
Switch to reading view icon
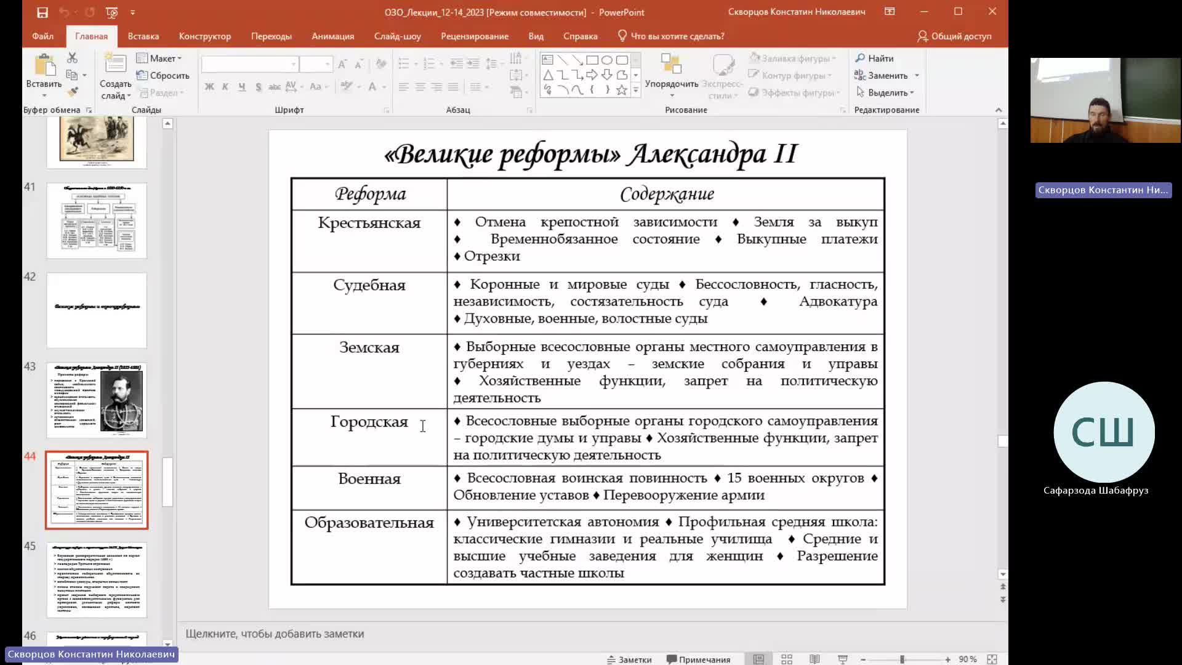[x=814, y=659]
